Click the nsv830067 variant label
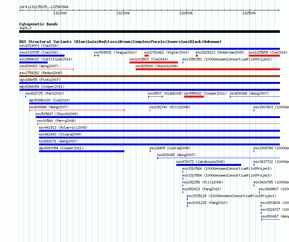Viewport: 289px width, 242px height. click(x=275, y=216)
